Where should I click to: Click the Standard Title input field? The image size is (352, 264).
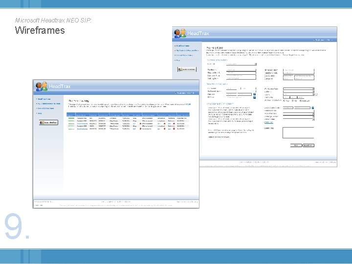click(242, 75)
